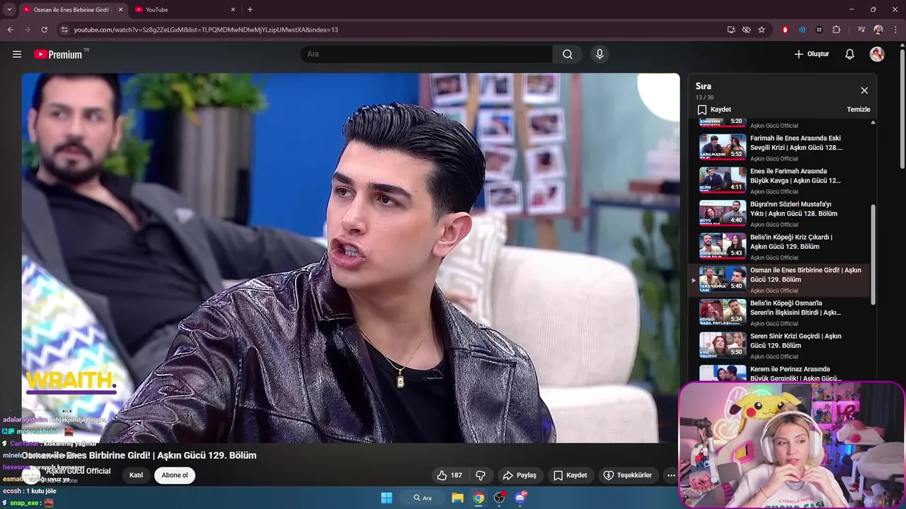Click the main video player
The image size is (906, 509).
point(350,258)
